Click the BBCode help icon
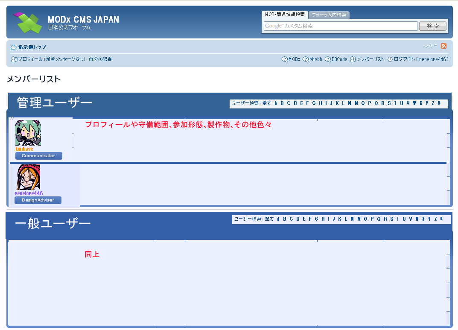 coord(327,59)
